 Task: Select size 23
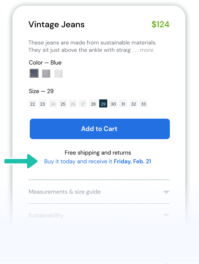pos(42,104)
